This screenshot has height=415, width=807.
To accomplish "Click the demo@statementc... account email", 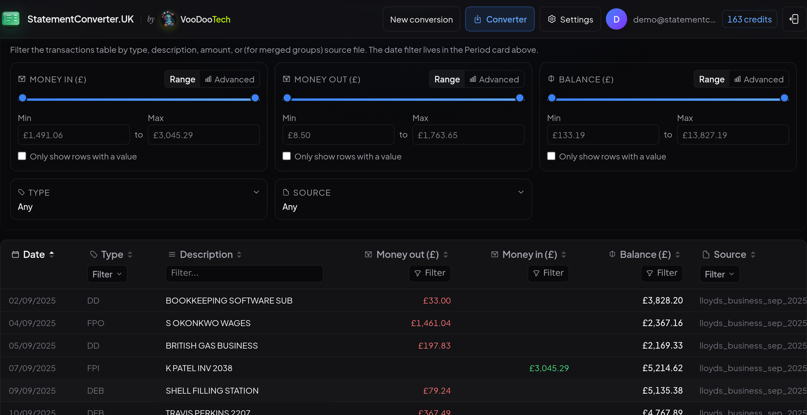I will (x=674, y=20).
